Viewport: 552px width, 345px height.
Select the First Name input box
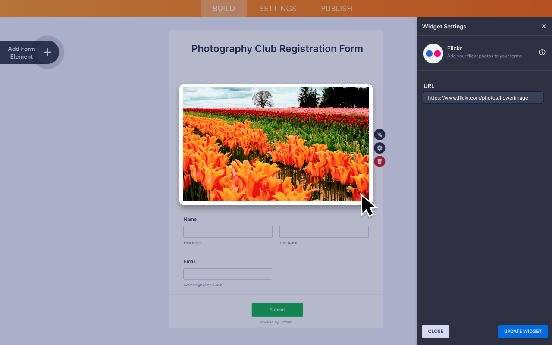point(228,232)
